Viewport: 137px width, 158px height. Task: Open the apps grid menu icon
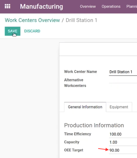click(x=7, y=6)
